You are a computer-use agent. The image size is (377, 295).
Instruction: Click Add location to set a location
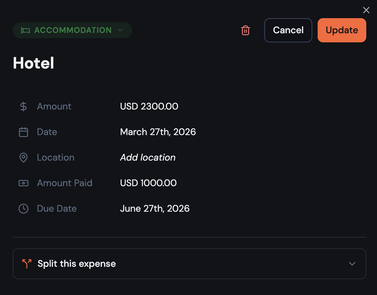[148, 157]
